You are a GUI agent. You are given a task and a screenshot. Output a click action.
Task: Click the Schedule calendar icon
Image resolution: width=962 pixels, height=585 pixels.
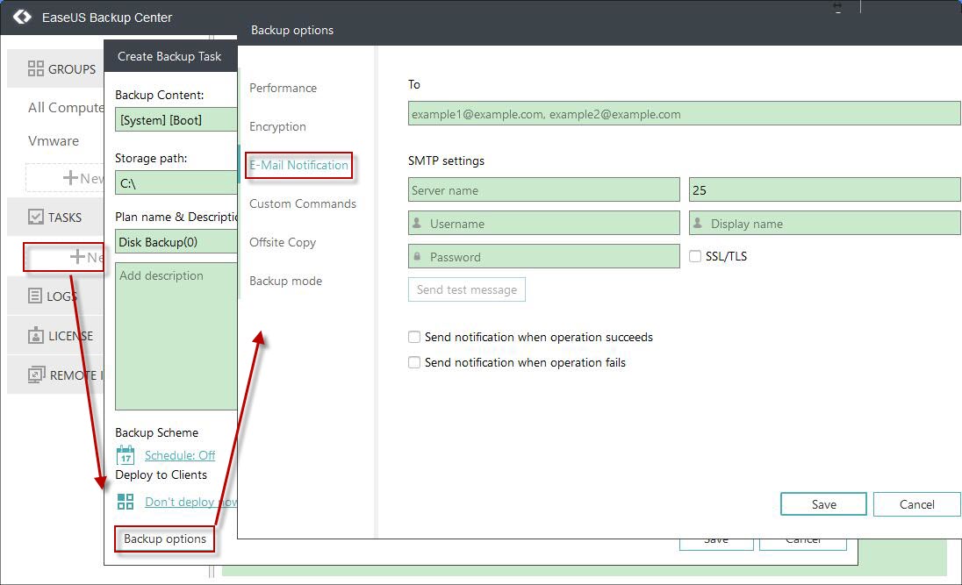(x=125, y=454)
